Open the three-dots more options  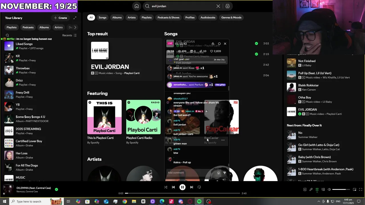[223, 140]
